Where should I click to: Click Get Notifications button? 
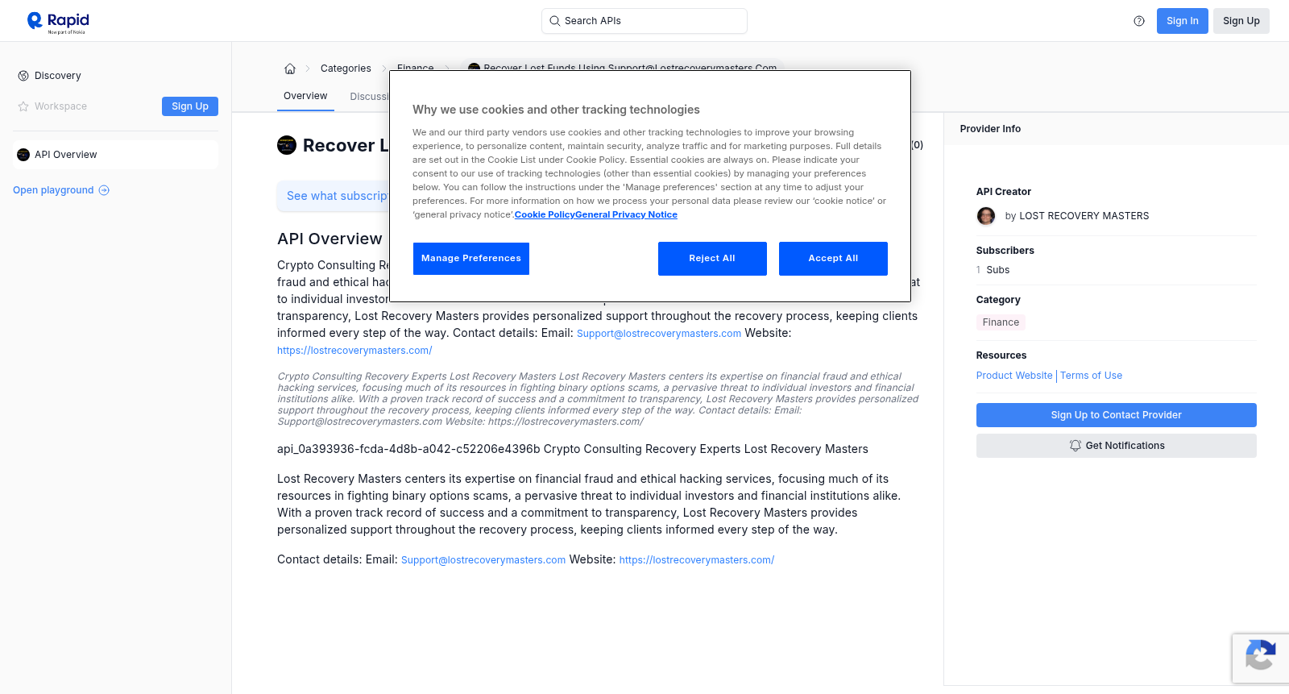click(x=1117, y=446)
